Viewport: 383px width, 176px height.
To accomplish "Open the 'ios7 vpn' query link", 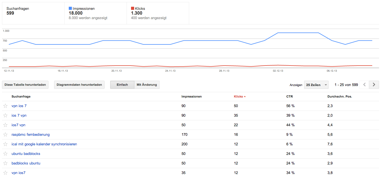I will [18, 125].
